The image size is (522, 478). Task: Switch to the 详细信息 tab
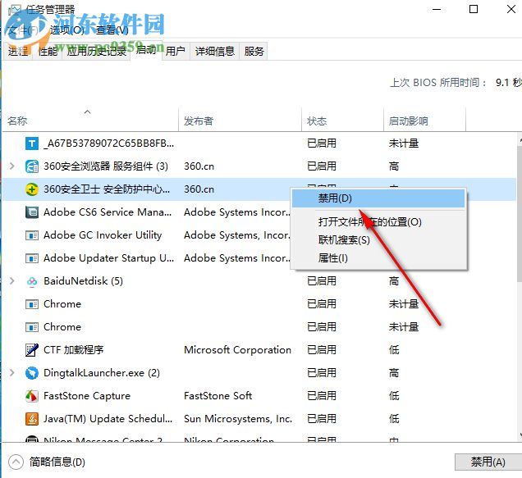point(215,51)
